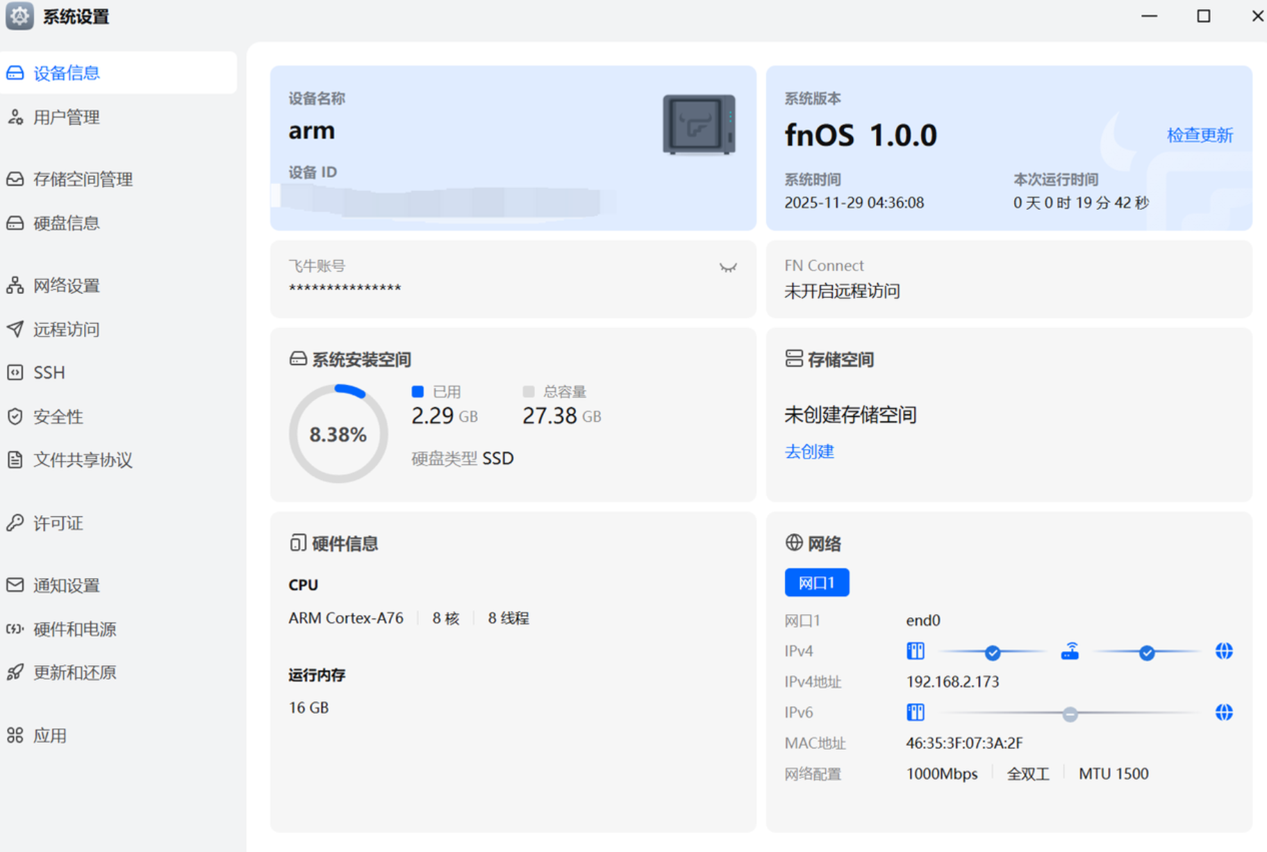Click the router icon in IPv4 row
The image size is (1267, 852).
pyautogui.click(x=1070, y=651)
